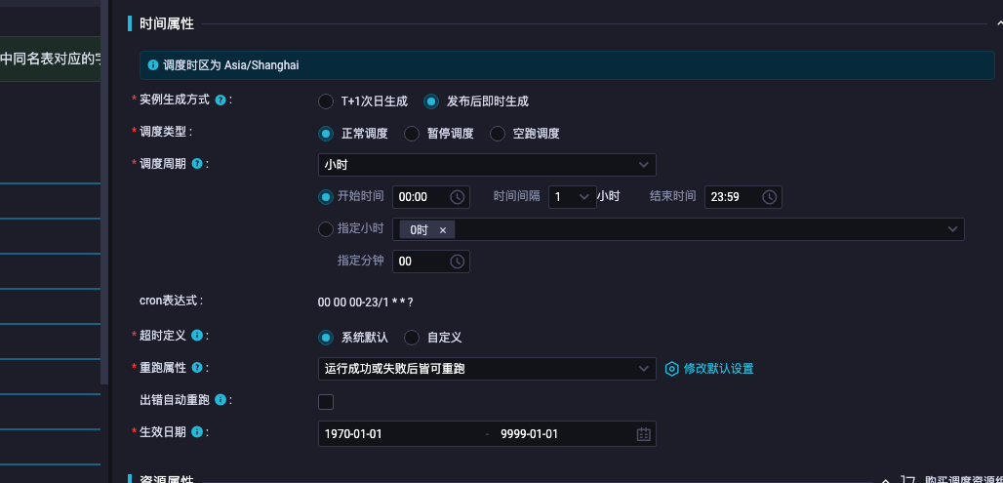
Task: Open 调度周期 dropdown showing 小时
Action: coord(487,165)
